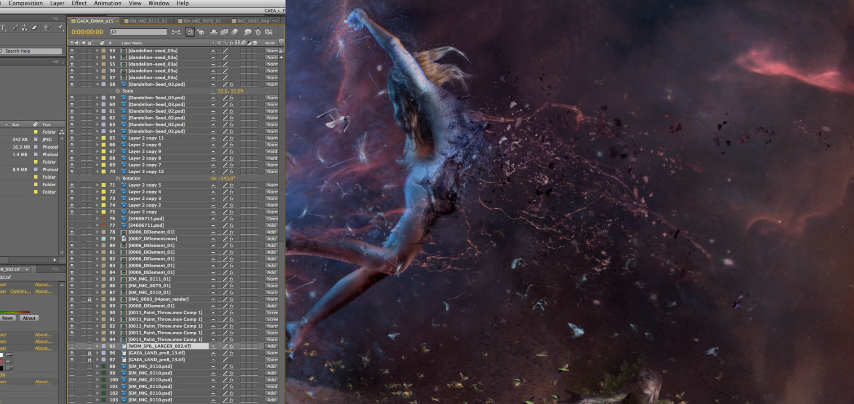Select the Roto Brush tool

click(48, 28)
